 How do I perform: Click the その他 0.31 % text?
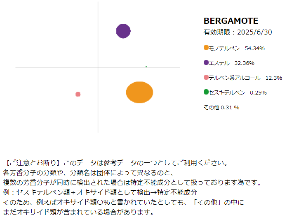pyautogui.click(x=221, y=107)
